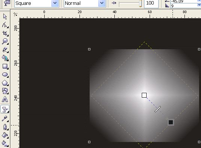Click the midpoint value field showing 100
The image size is (201, 148).
tap(151, 3)
